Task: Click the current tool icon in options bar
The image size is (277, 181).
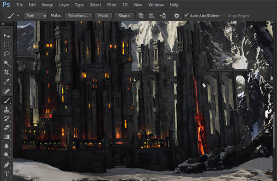Action: pos(11,16)
